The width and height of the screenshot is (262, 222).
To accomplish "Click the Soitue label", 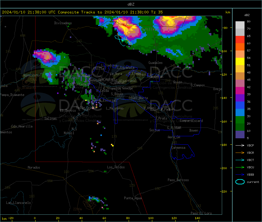I will pyautogui.click(x=155, y=130).
